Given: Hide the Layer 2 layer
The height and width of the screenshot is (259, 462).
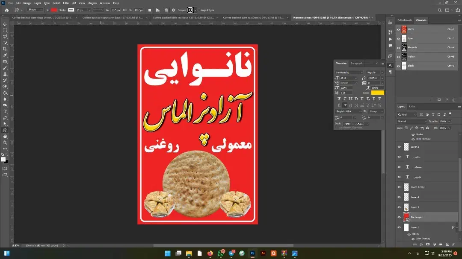Looking at the screenshot, I should tap(399, 147).
